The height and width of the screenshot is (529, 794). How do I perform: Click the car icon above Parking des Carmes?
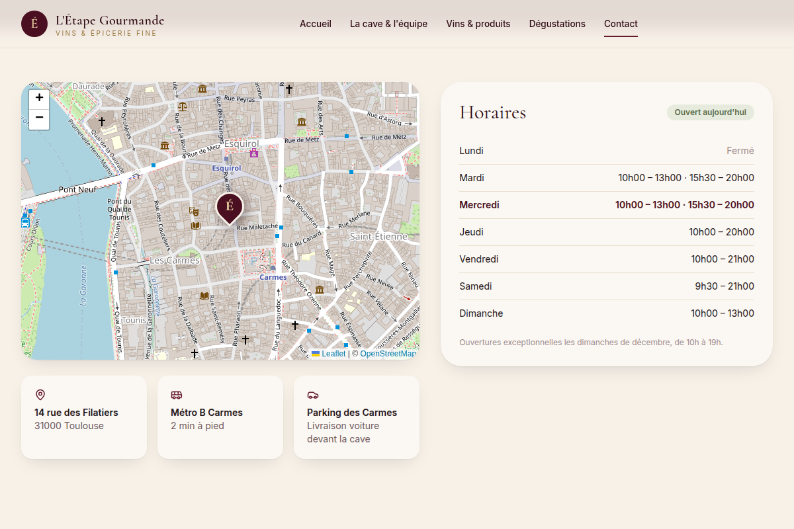[313, 395]
